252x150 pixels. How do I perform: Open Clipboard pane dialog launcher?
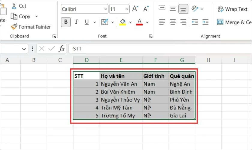(54, 36)
